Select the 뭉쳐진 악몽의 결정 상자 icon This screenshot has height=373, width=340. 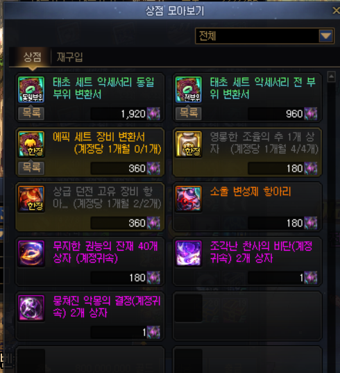[31, 308]
